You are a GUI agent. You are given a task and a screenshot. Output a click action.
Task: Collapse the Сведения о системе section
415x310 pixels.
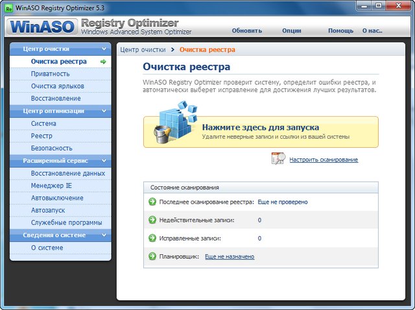click(104, 235)
